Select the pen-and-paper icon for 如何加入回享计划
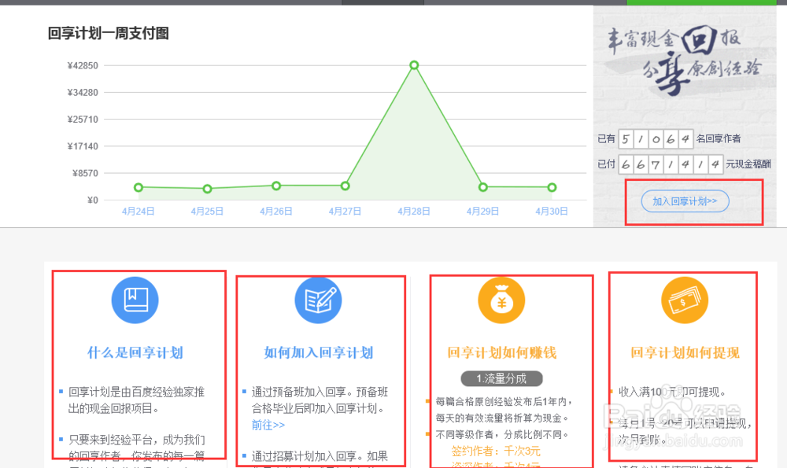Viewport: 787px width, 468px height. tap(318, 300)
